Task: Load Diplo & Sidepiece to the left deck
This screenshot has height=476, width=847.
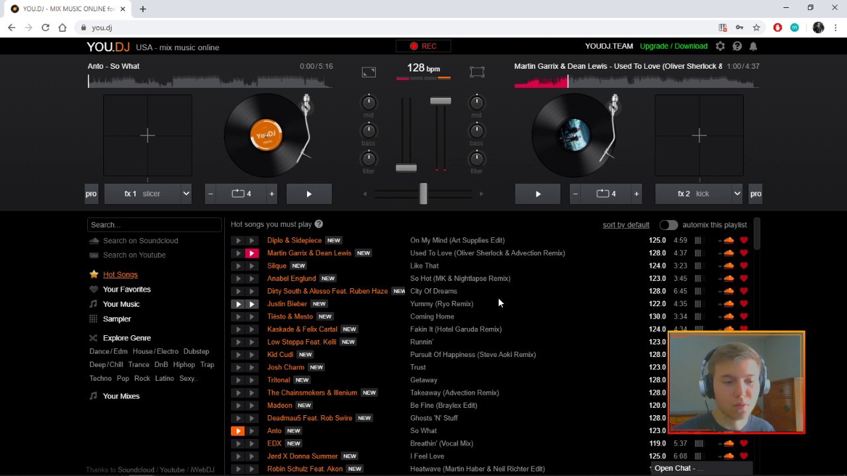Action: pyautogui.click(x=238, y=241)
